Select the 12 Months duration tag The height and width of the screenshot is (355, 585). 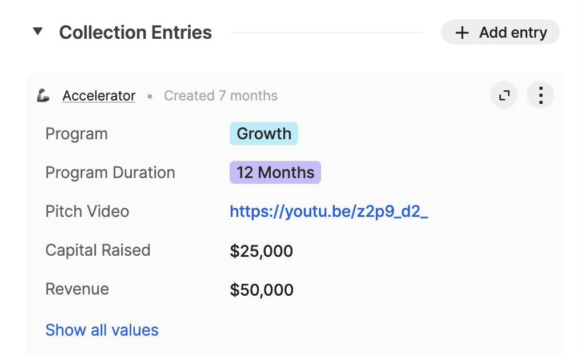pyautogui.click(x=275, y=172)
